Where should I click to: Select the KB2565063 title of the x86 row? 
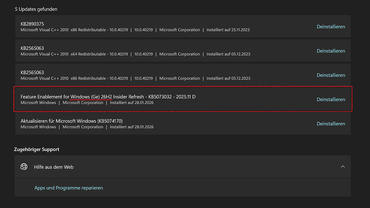tap(32, 73)
